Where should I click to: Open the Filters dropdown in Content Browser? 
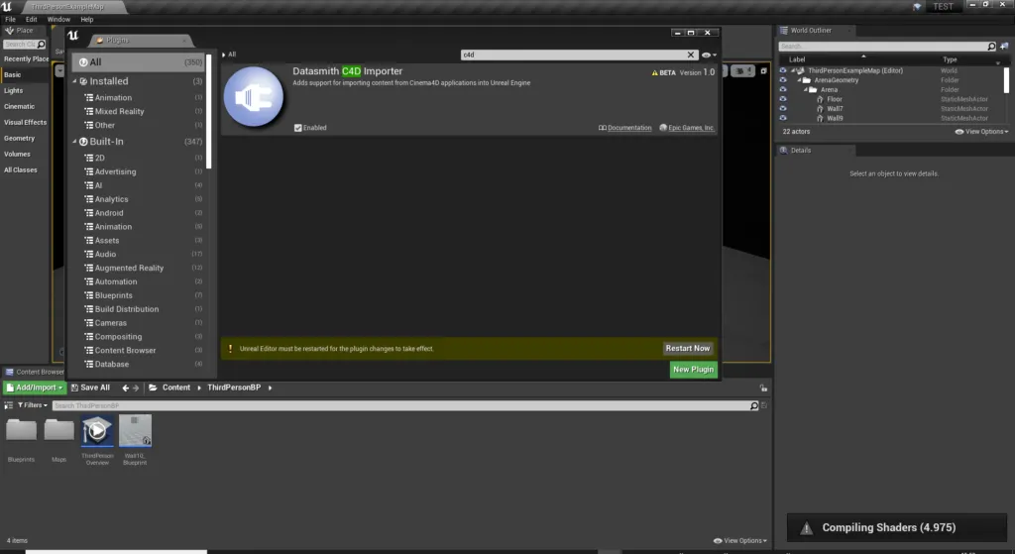coord(33,405)
